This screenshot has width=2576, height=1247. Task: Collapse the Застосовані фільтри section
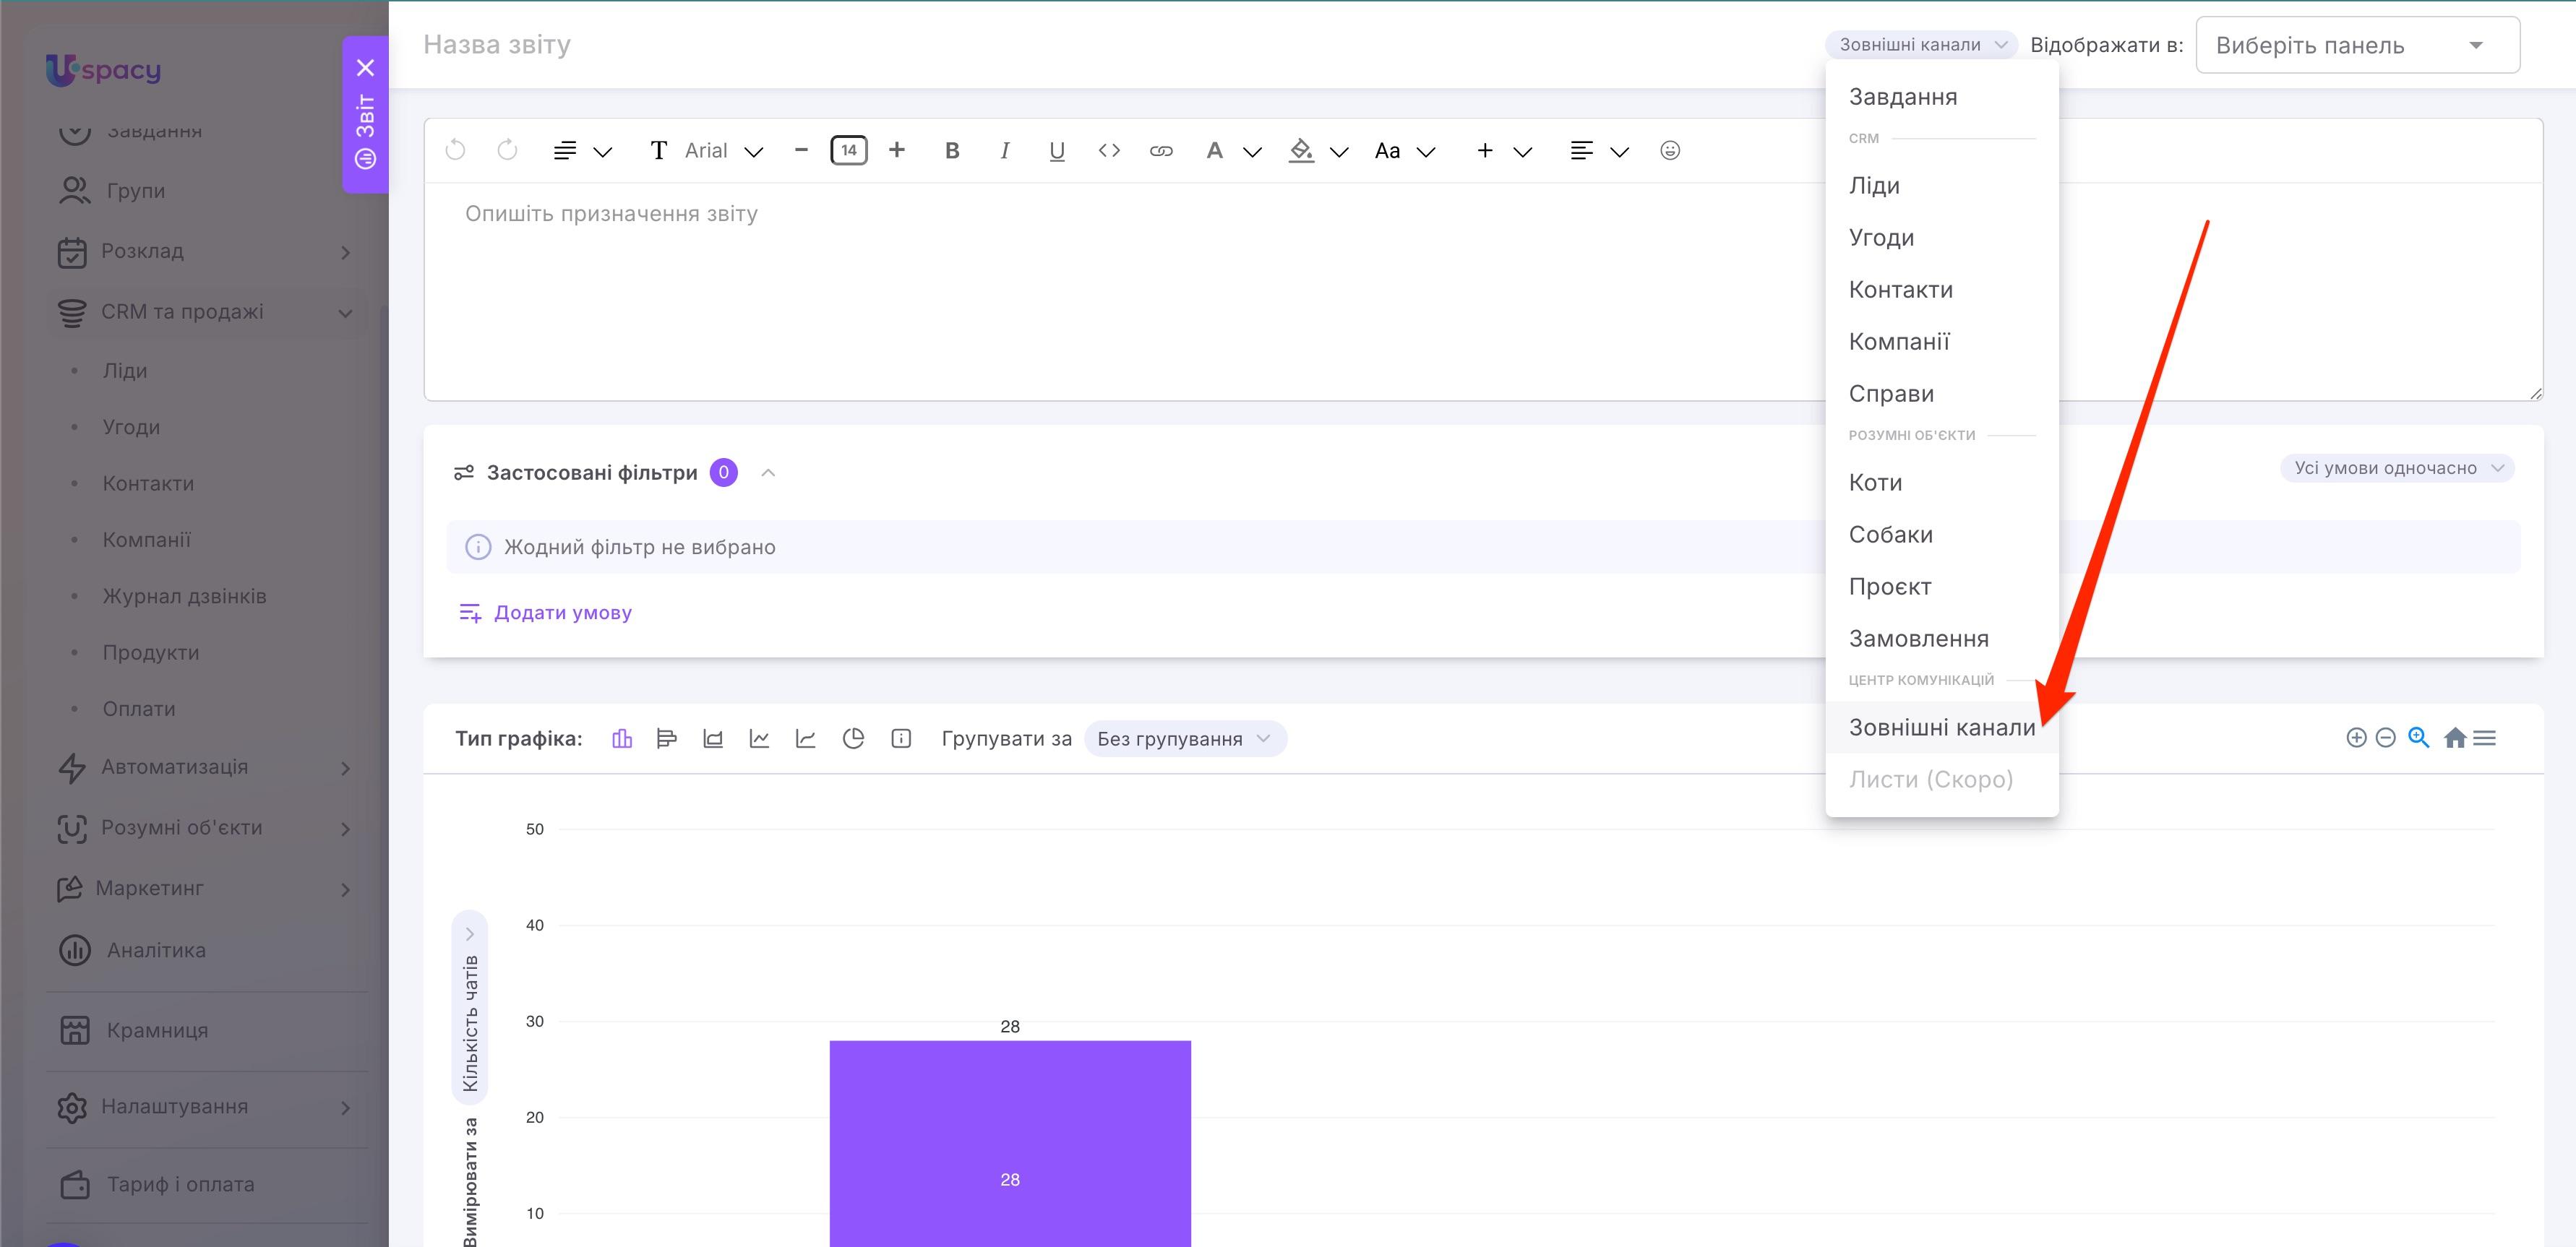[768, 473]
